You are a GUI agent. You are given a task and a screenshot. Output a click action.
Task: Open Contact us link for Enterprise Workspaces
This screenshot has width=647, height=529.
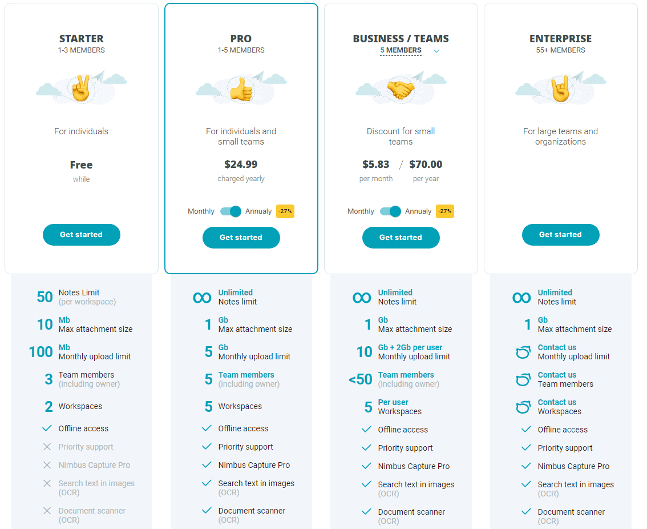557,402
